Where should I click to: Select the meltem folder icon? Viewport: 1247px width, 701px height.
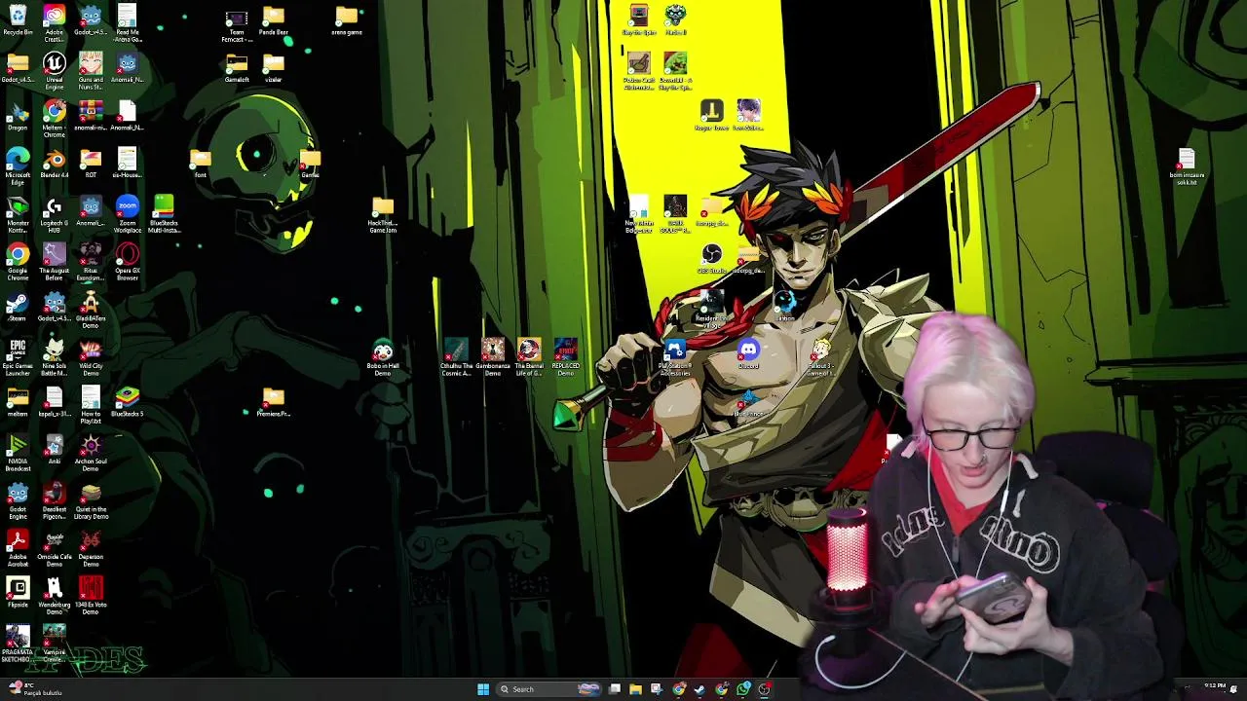(18, 401)
